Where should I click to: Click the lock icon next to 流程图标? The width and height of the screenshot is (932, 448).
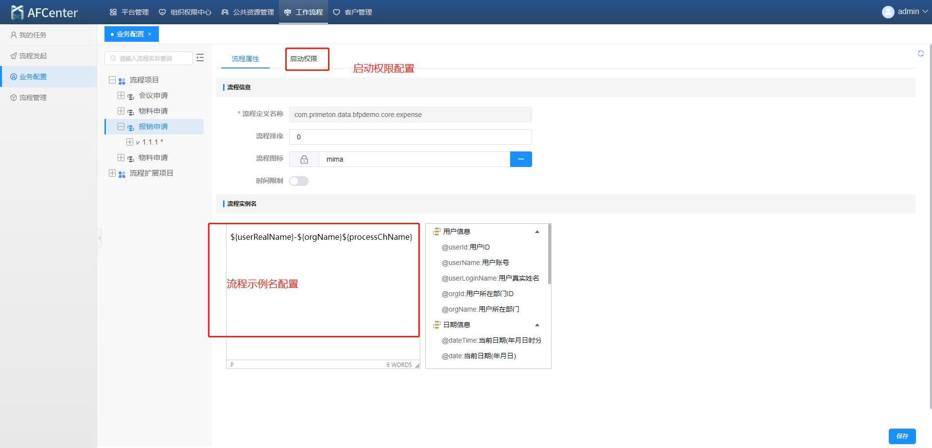pyautogui.click(x=304, y=159)
